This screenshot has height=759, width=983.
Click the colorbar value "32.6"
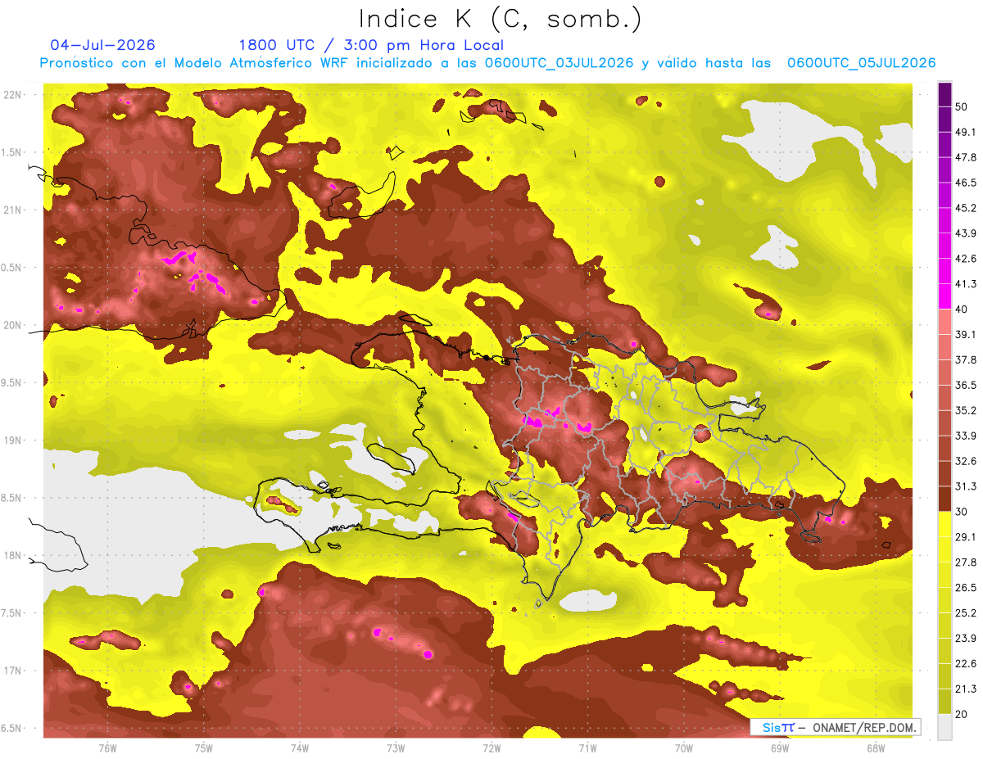point(964,461)
